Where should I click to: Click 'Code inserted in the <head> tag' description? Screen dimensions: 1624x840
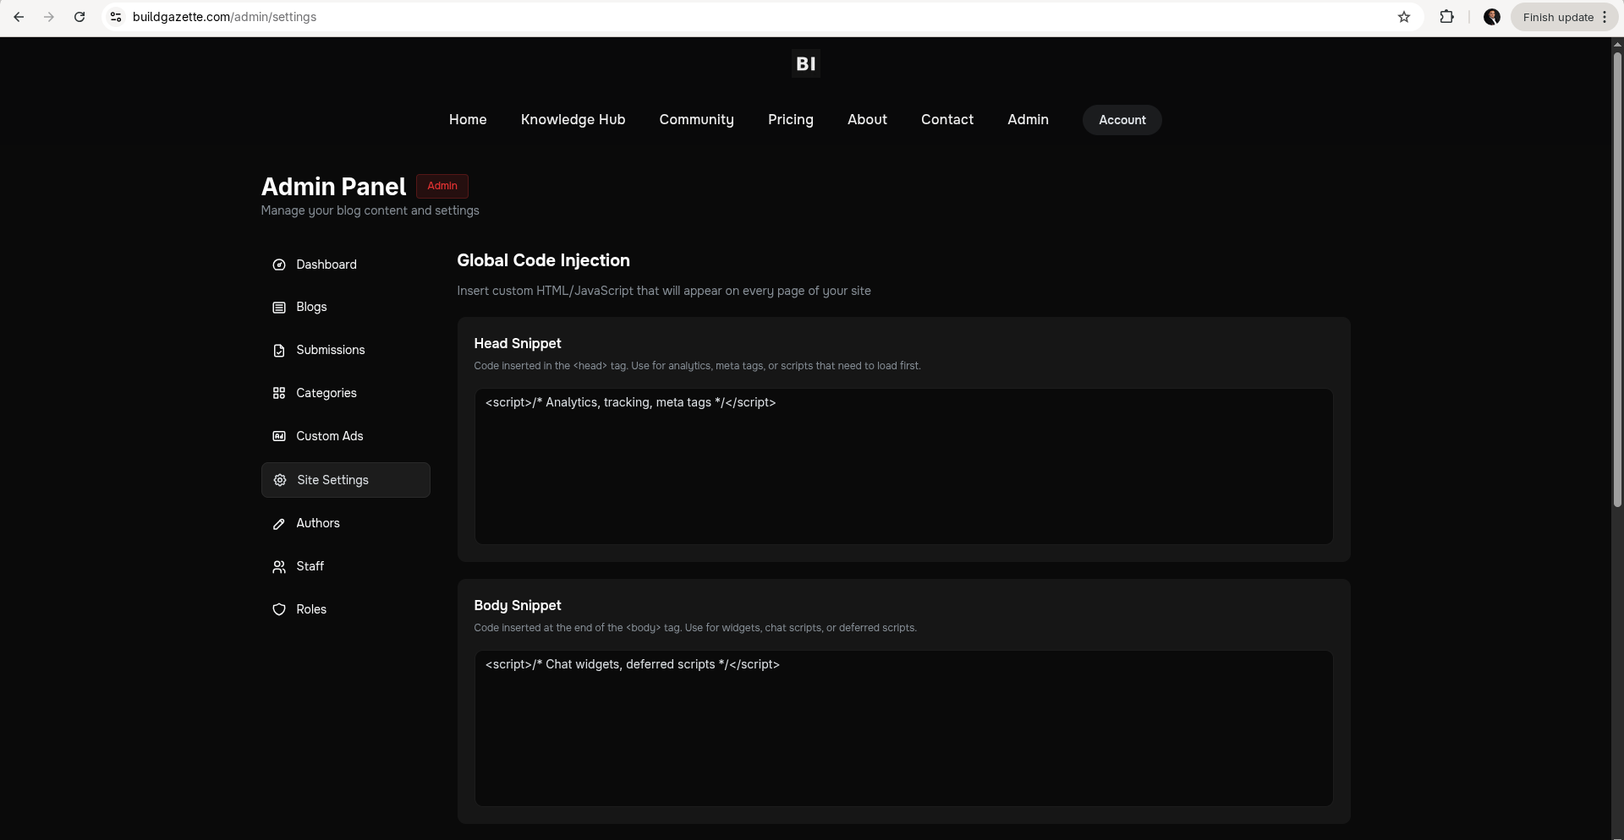pos(697,366)
